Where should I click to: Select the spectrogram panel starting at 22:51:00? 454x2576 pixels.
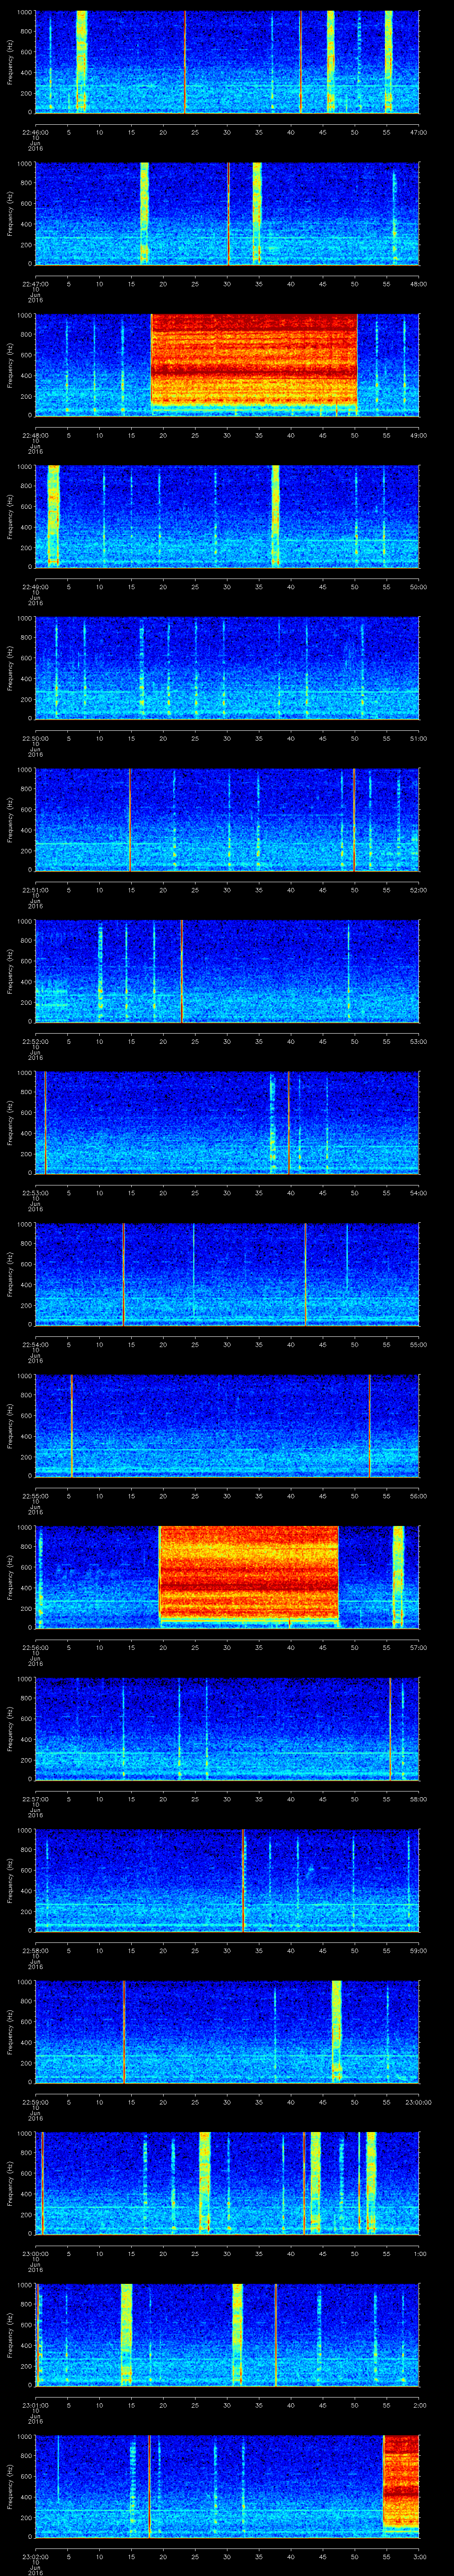point(227,819)
